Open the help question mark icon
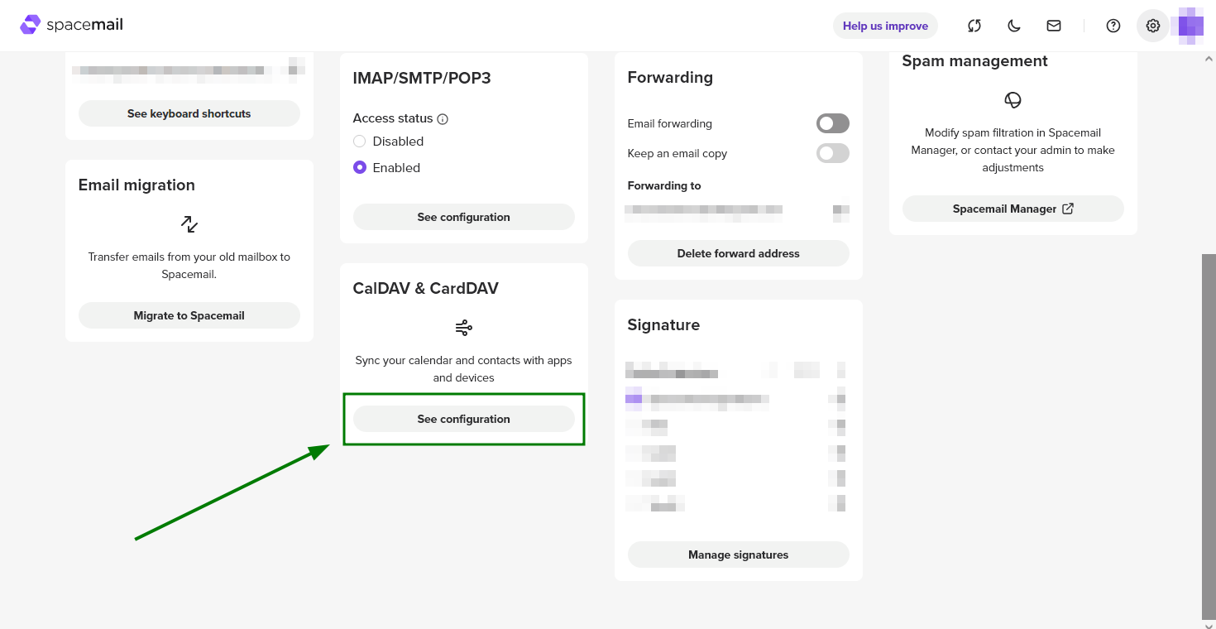Screen dimensions: 1216x629 pos(1113,26)
